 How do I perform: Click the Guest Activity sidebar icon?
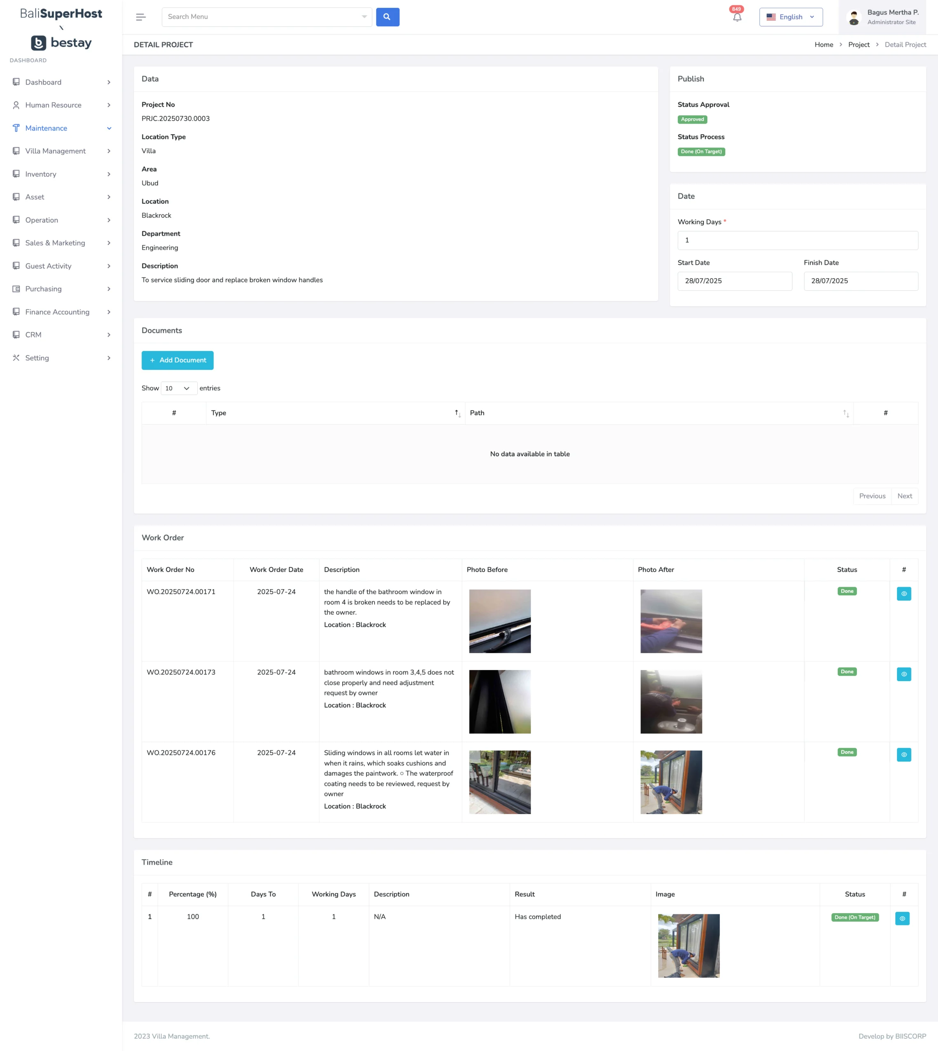(x=16, y=266)
